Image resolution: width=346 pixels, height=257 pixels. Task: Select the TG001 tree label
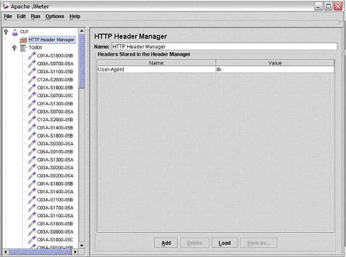pos(35,48)
